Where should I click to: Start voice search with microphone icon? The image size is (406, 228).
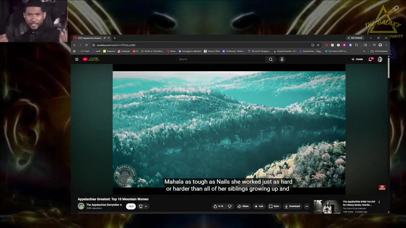pos(282,59)
